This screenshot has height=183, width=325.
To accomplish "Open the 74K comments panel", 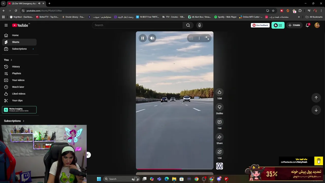I will 220,122.
